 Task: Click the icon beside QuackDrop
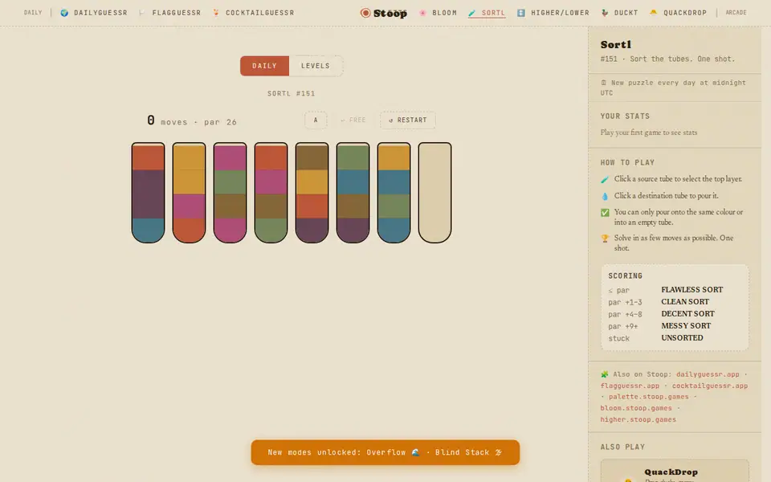point(654,13)
